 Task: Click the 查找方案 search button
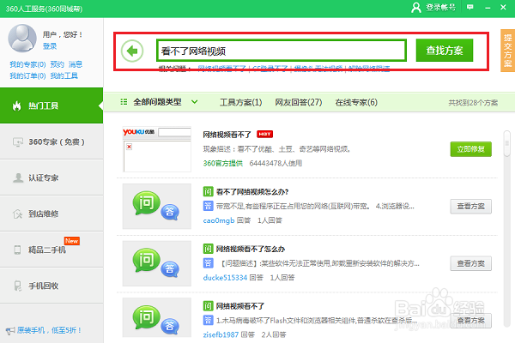tap(445, 51)
